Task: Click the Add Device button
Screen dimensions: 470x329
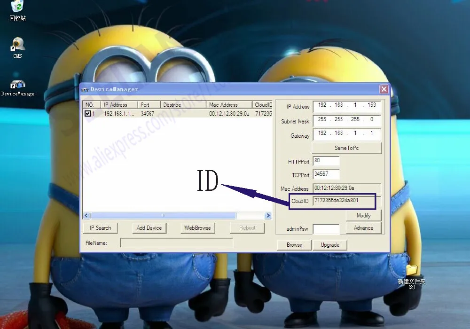Action: 149,228
